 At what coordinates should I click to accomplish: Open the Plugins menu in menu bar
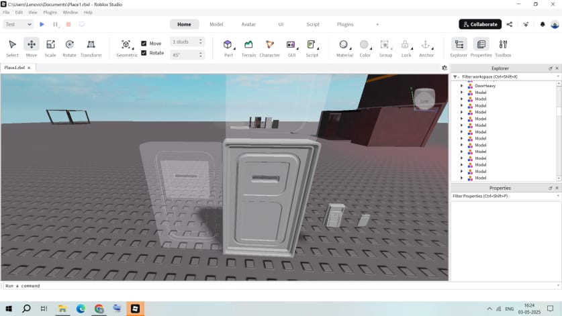tap(50, 13)
